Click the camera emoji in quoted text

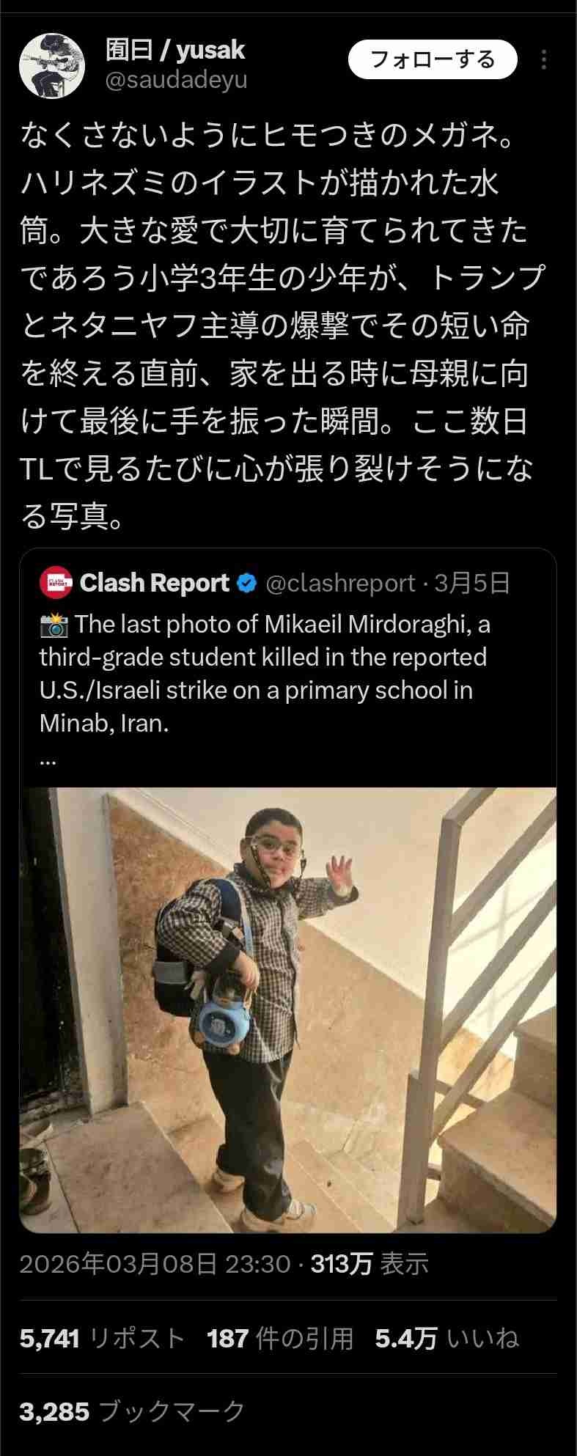54,625
